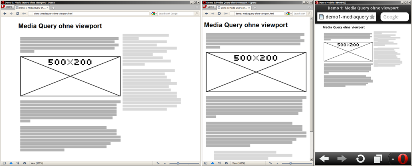Click 500×200 placeholder image in middle window
Image resolution: width=412 pixels, height=166 pixels.
[x=256, y=72]
